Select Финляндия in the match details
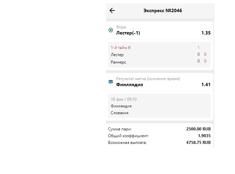 [121, 106]
